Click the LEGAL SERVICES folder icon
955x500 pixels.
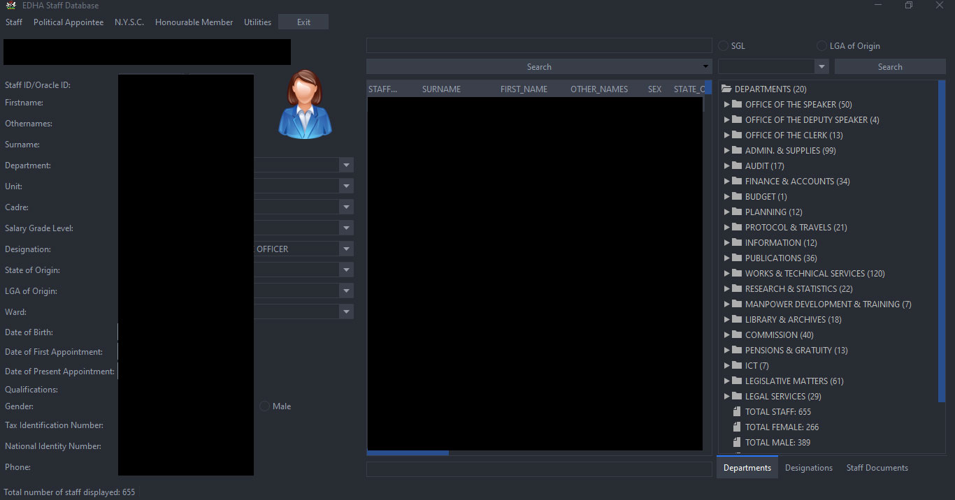coord(736,397)
